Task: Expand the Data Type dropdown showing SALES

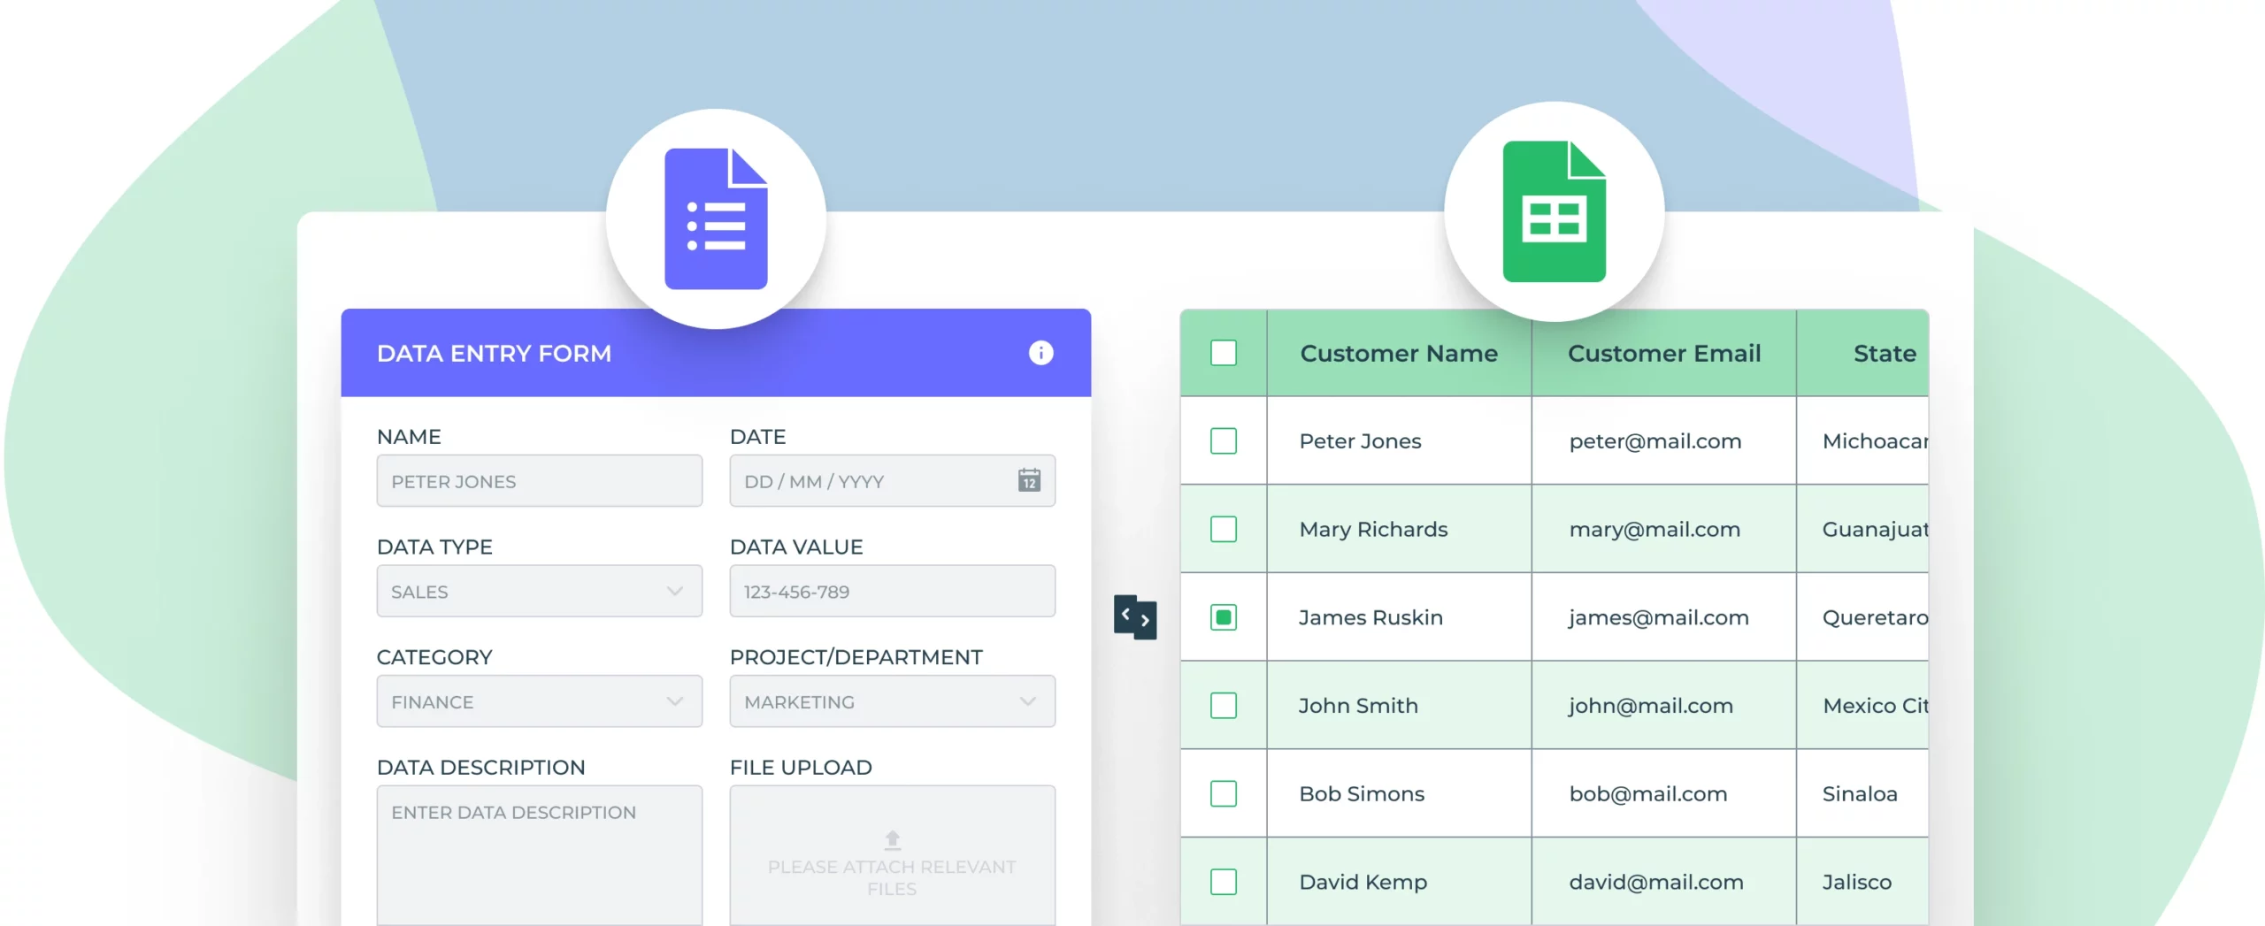Action: coord(540,591)
